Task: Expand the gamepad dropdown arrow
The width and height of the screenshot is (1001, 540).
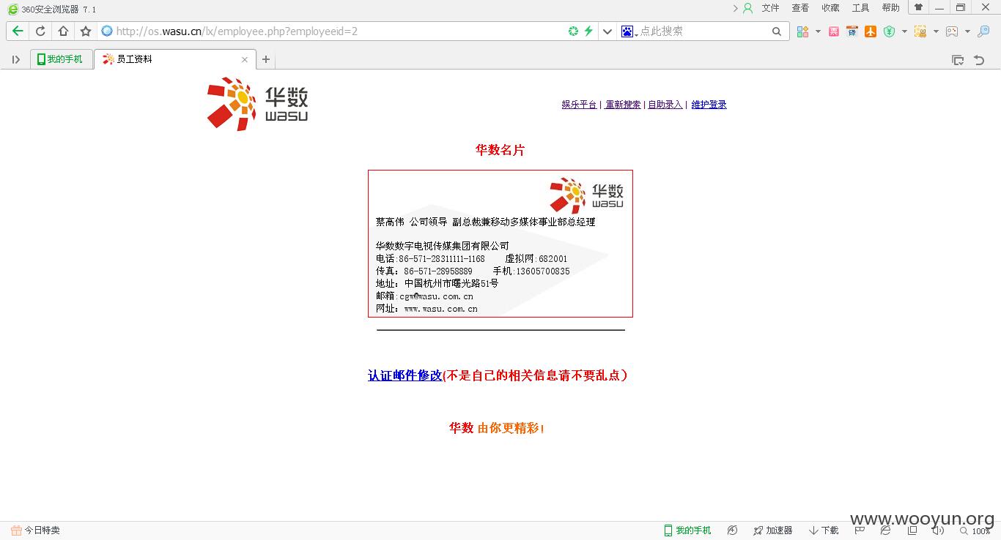Action: point(967,31)
